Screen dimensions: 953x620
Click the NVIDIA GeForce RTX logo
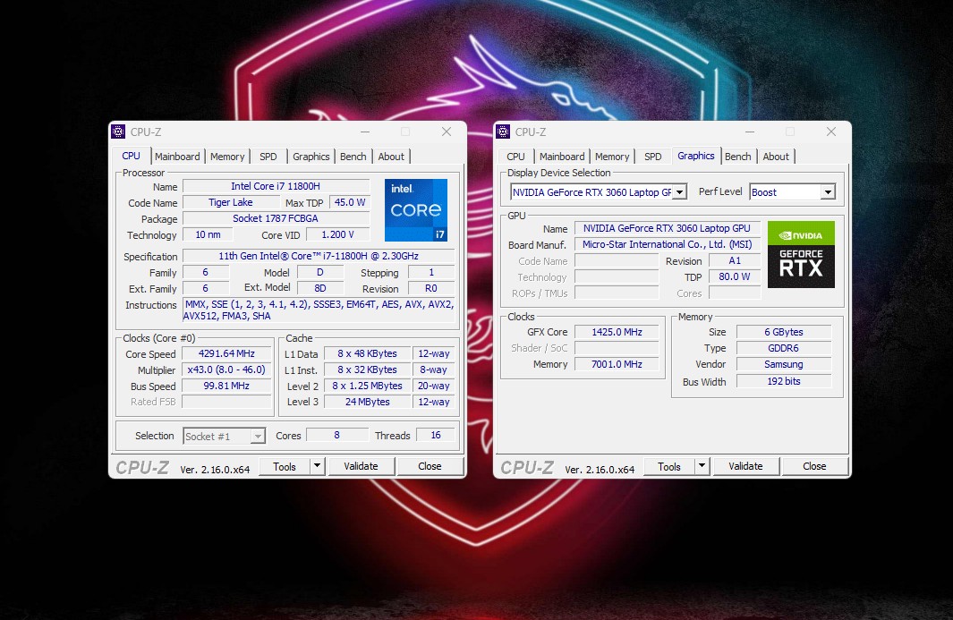801,254
